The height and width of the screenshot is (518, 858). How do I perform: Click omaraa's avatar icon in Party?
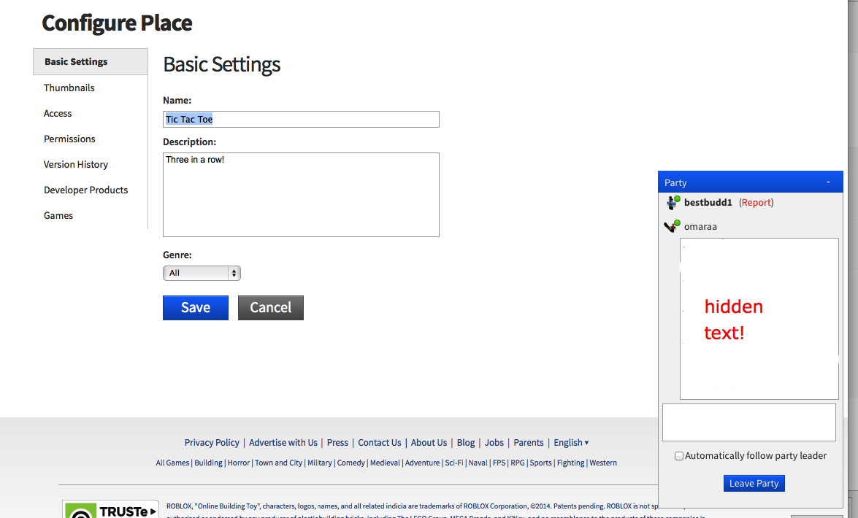tap(672, 226)
